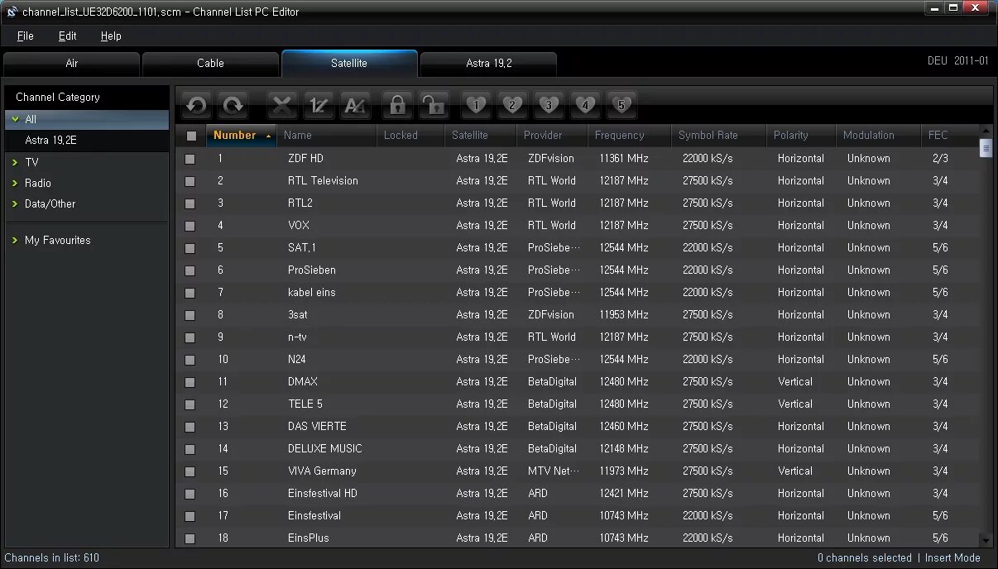
Task: Tick the select-all header checkbox
Action: point(191,136)
